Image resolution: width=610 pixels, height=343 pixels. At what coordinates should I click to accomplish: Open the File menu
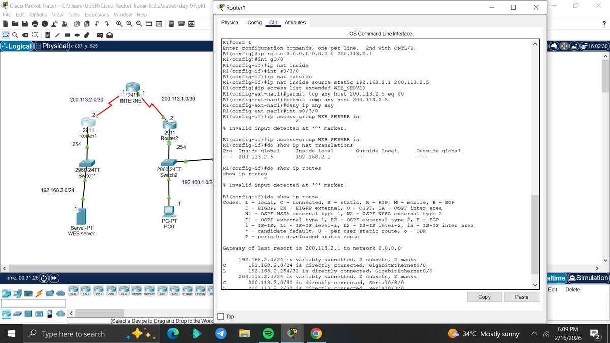coord(7,14)
